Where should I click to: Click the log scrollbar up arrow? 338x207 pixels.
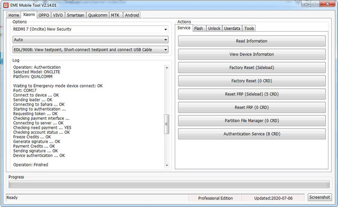coord(167,68)
